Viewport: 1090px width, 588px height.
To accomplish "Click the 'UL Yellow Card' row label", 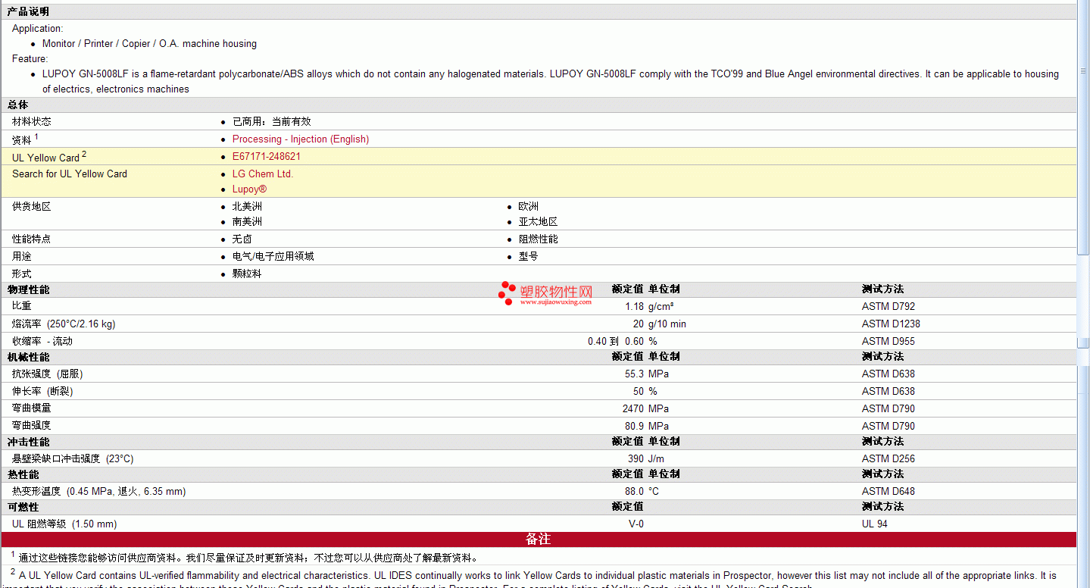I will click(x=45, y=158).
